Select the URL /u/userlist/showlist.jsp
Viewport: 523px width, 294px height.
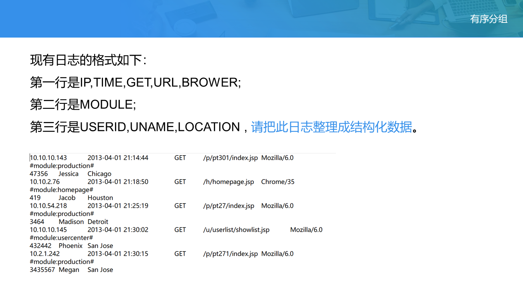tap(236, 230)
